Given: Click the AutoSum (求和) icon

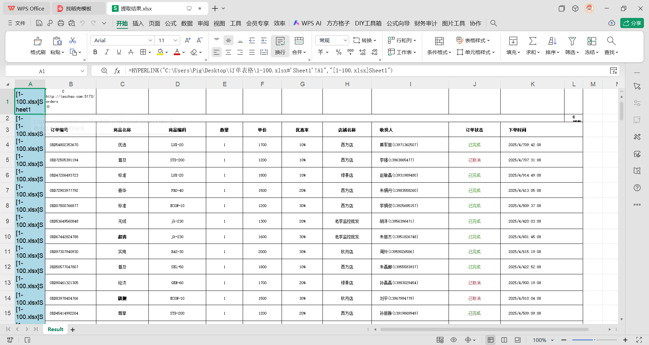Looking at the screenshot, I should pyautogui.click(x=532, y=45).
